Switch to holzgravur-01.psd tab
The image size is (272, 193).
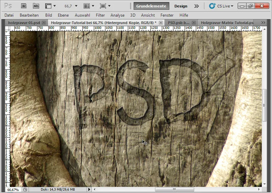(x=24, y=23)
